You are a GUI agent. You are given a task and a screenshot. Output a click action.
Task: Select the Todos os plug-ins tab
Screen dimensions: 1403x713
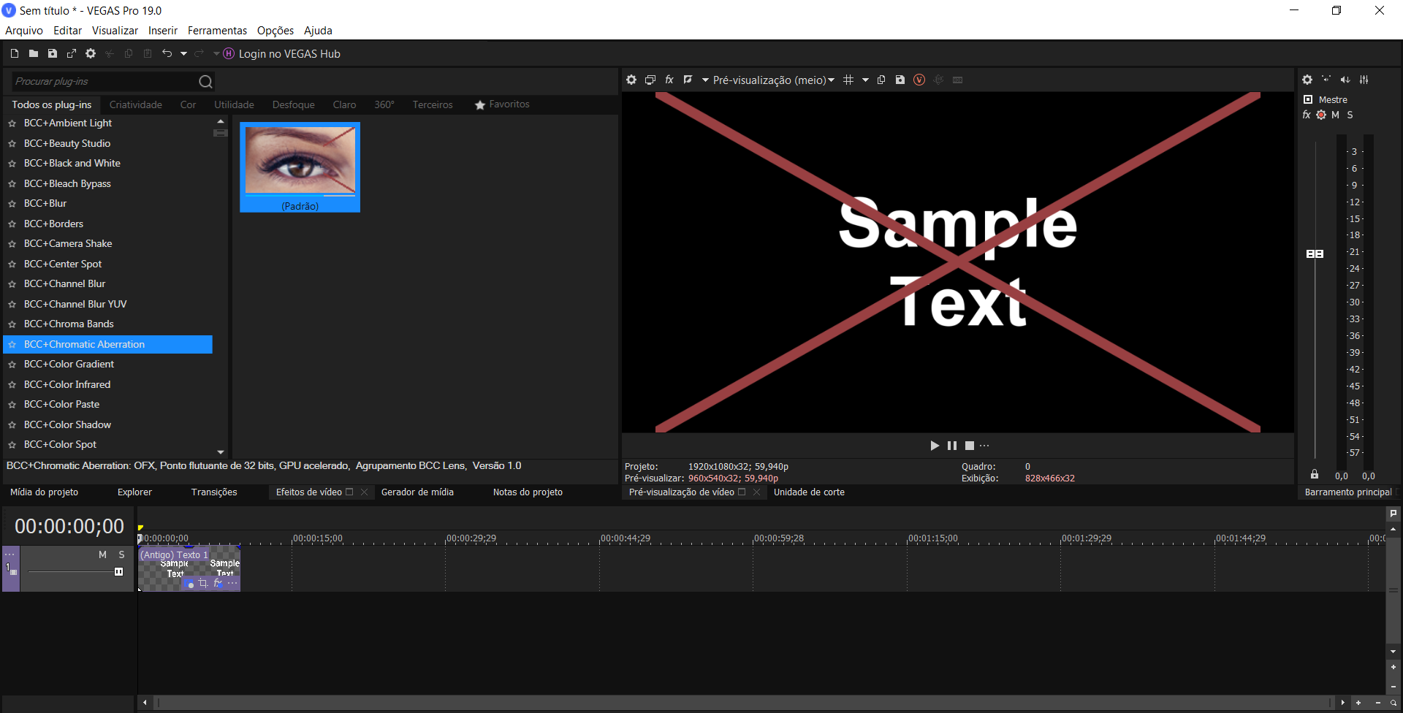[52, 104]
